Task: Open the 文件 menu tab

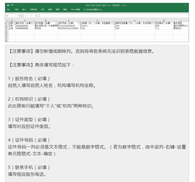Action: tap(8, 10)
